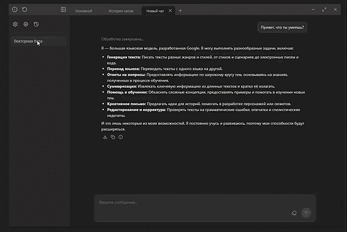The height and width of the screenshot is (232, 347).
Task: Show info for the assistant's response
Action: click(x=120, y=137)
